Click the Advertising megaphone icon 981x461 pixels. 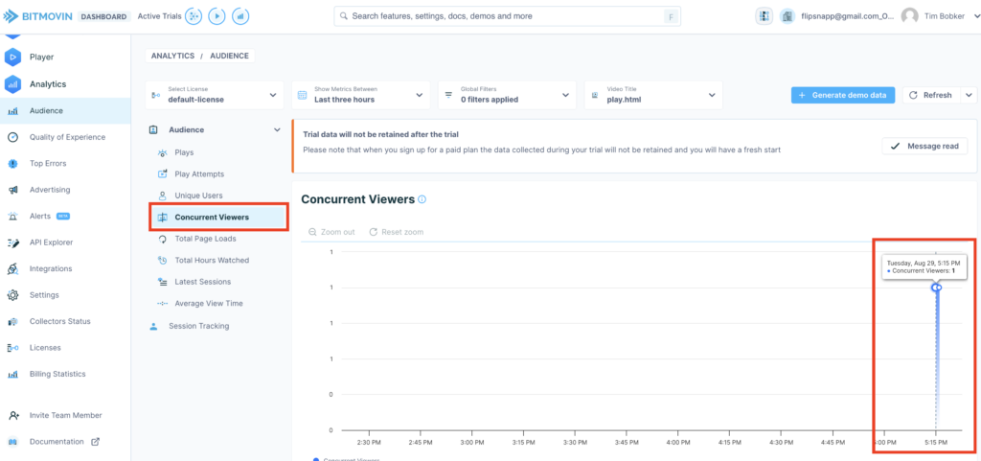(12, 190)
